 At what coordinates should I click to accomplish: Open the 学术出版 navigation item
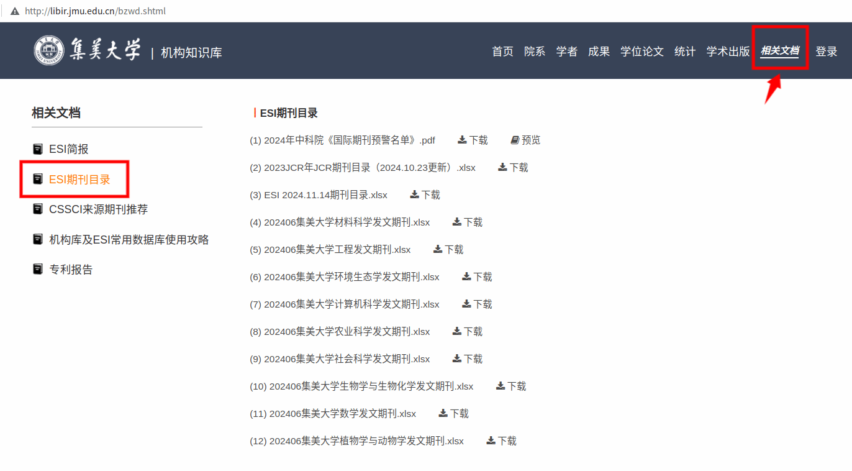[728, 52]
